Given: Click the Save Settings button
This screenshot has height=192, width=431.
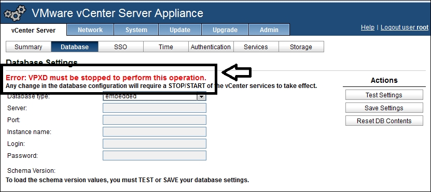Looking at the screenshot, I should (x=384, y=108).
